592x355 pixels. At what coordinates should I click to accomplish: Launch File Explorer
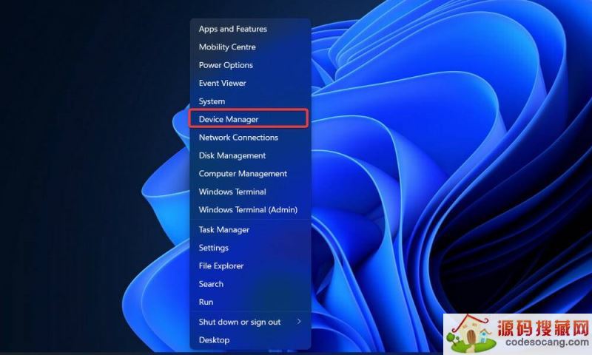(221, 266)
